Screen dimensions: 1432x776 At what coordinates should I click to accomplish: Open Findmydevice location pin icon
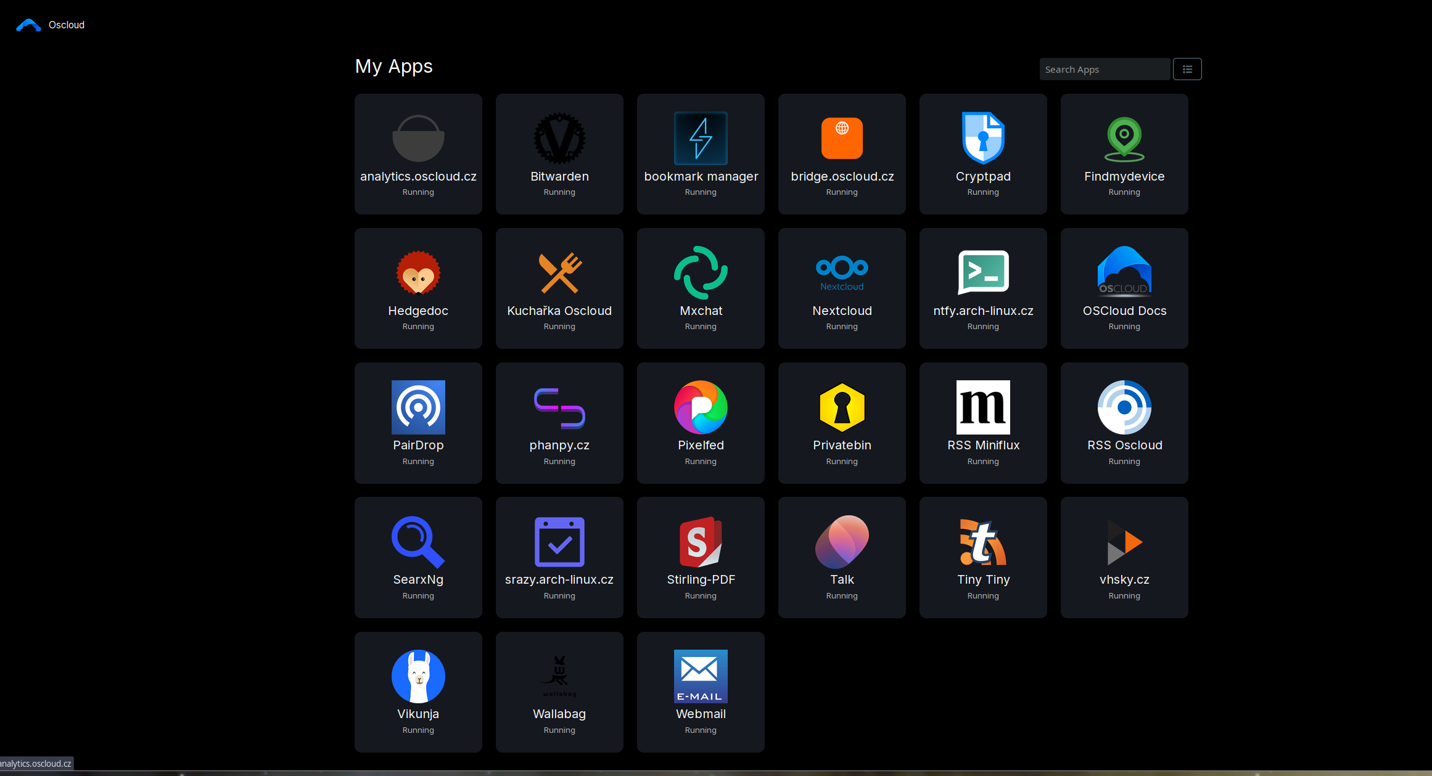(x=1124, y=138)
